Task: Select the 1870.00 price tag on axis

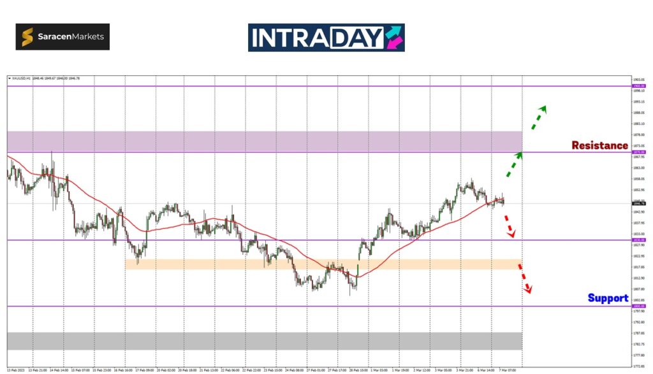Action: pyautogui.click(x=638, y=152)
